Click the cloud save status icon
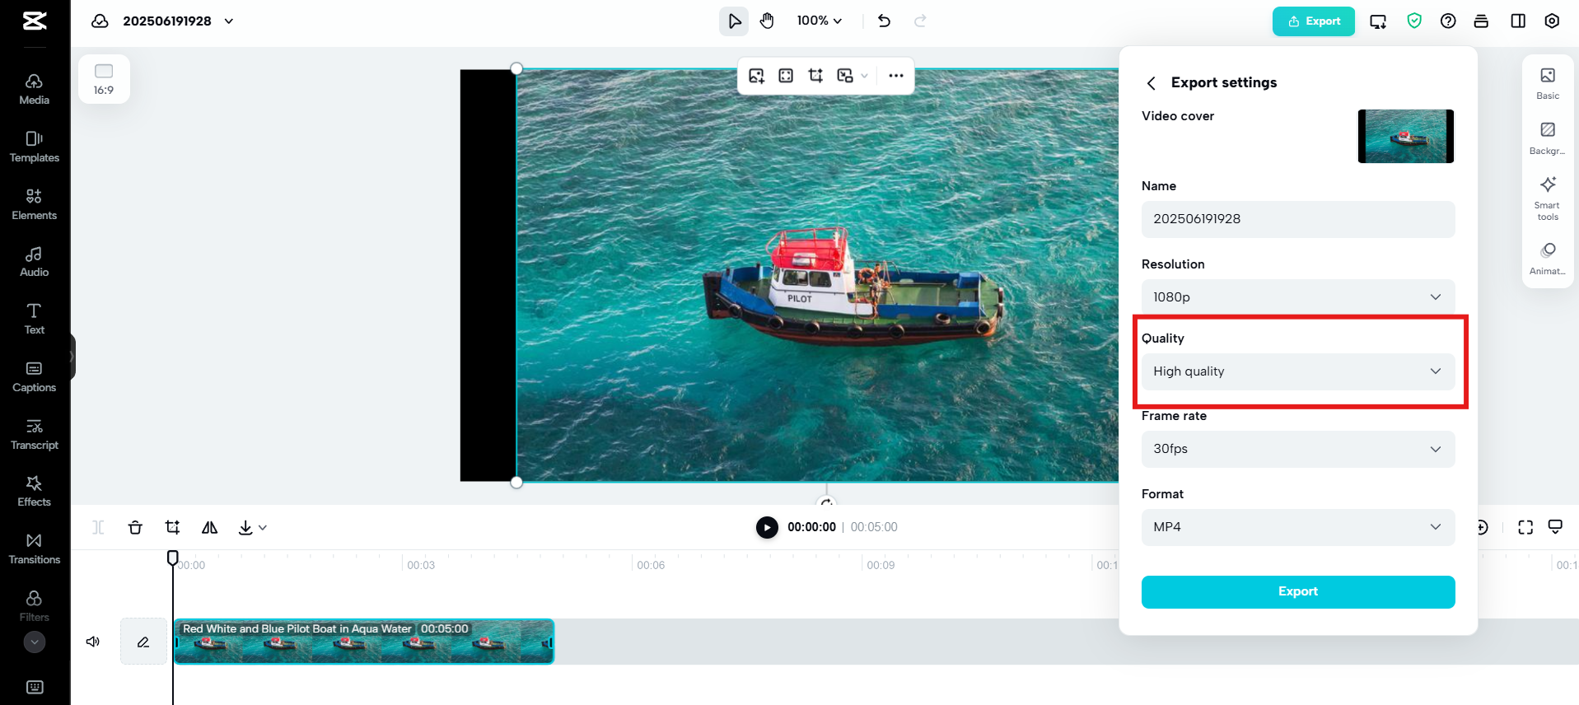Viewport: 1579px width, 705px height. (x=100, y=21)
